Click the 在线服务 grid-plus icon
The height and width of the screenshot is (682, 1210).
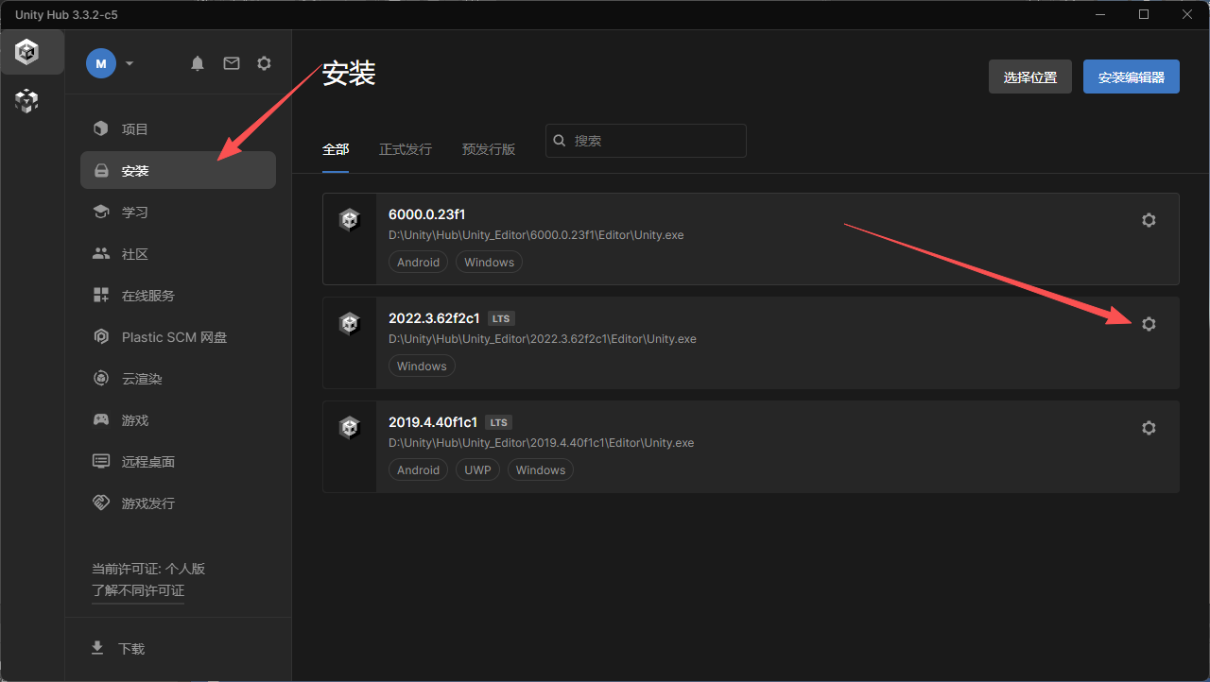pos(101,295)
